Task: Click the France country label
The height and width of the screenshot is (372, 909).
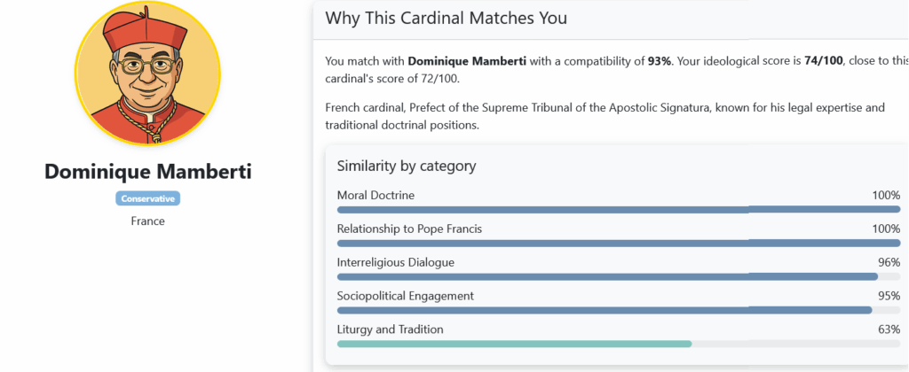Action: click(x=147, y=221)
